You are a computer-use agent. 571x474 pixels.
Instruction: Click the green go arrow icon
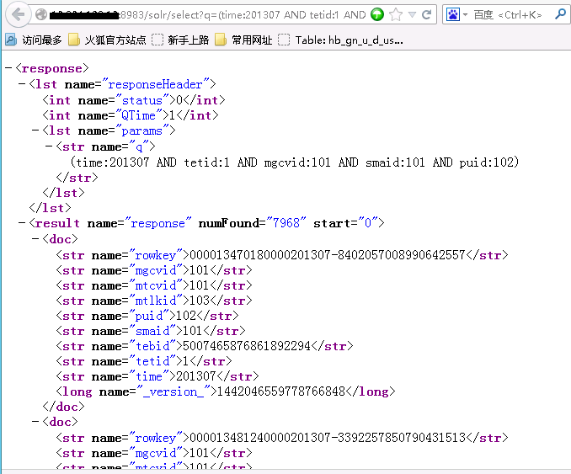click(x=377, y=14)
